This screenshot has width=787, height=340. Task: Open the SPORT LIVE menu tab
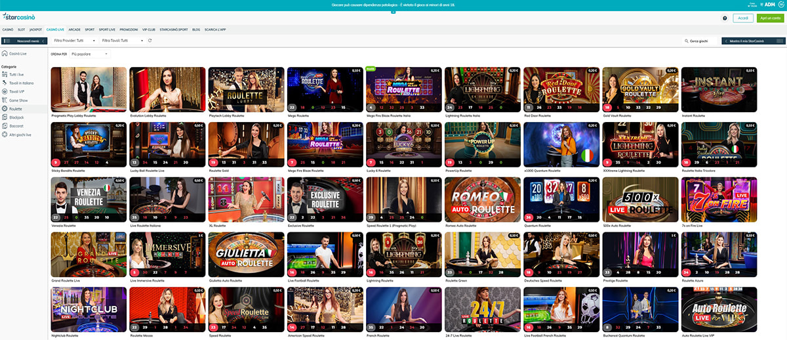click(x=108, y=30)
